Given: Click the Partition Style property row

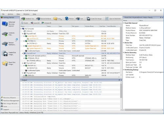Looking at the screenshot, I should 143,55.
